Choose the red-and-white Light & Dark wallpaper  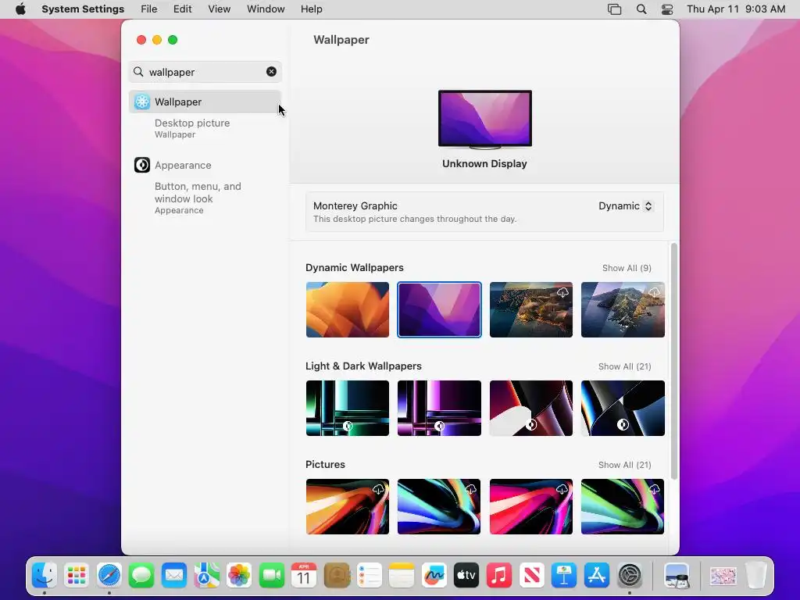coord(531,408)
